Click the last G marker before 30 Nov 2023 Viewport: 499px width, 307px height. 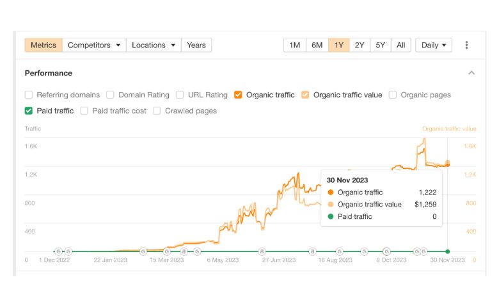424,251
